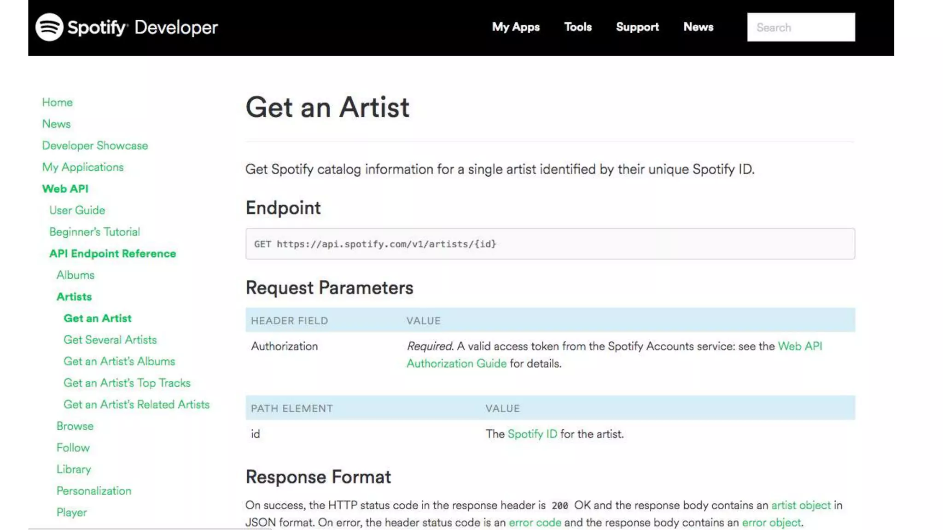Open My Apps in top navigation
Image resolution: width=943 pixels, height=530 pixels.
click(515, 27)
